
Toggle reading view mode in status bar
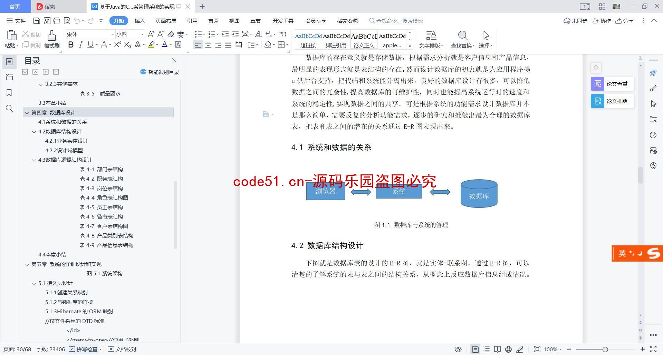[x=497, y=349]
